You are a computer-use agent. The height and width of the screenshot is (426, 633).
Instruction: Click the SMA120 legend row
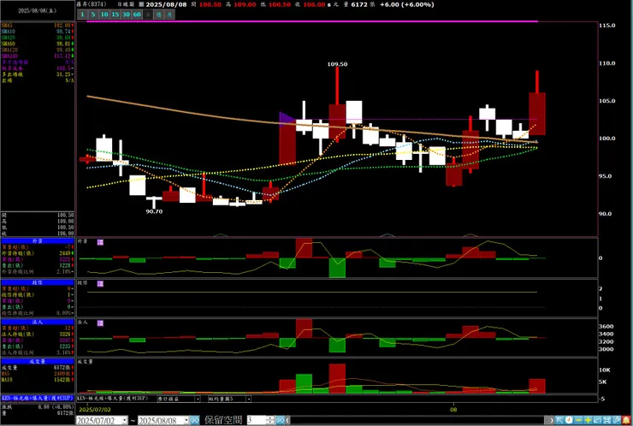[38, 50]
